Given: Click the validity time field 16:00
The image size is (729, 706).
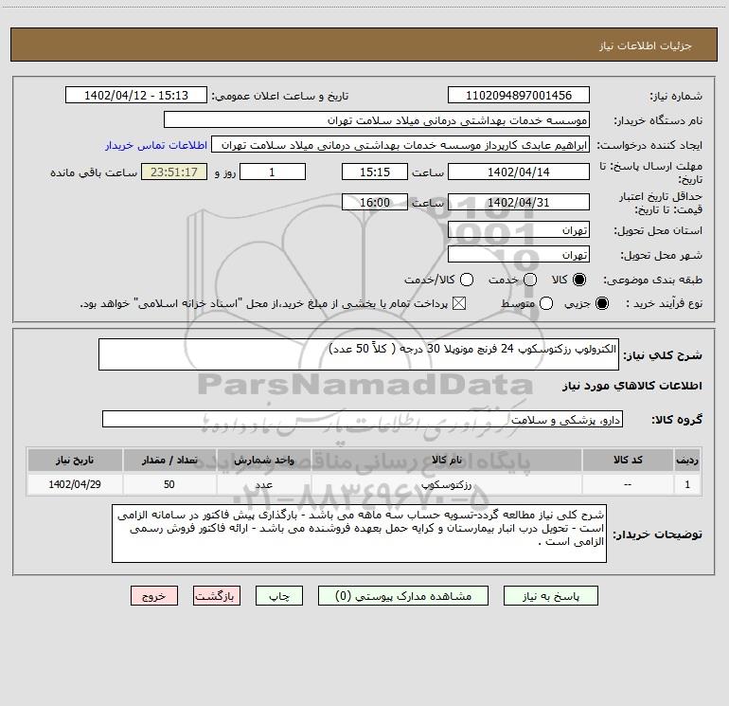Looking at the screenshot, I should coord(375,202).
